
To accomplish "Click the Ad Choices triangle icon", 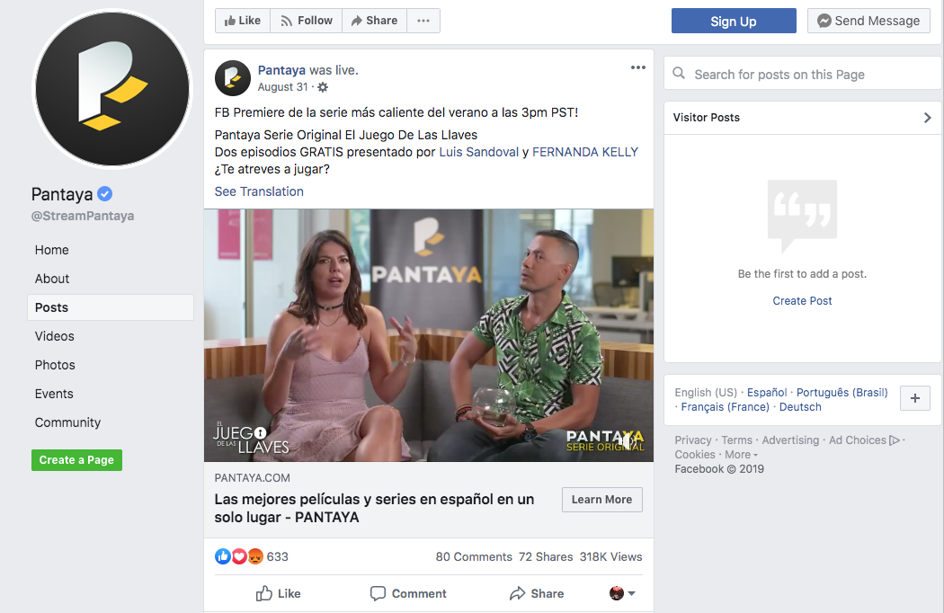I will (x=895, y=440).
